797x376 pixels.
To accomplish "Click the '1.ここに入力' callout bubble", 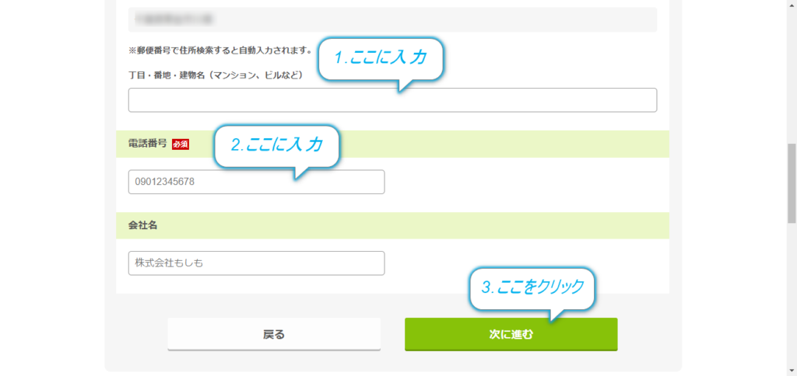I will point(381,59).
